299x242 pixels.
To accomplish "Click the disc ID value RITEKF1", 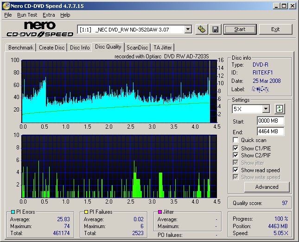I will tap(263, 73).
